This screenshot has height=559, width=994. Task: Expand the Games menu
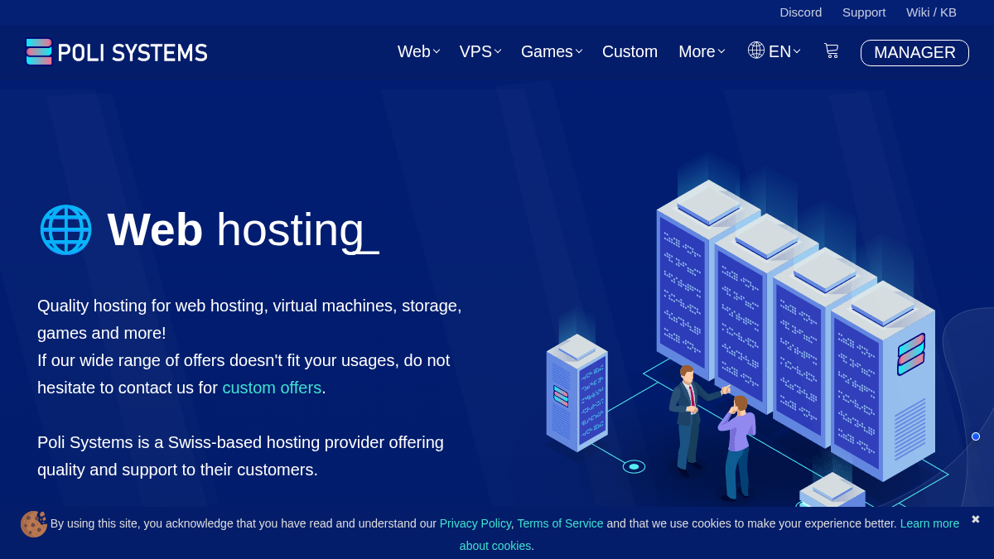(552, 51)
